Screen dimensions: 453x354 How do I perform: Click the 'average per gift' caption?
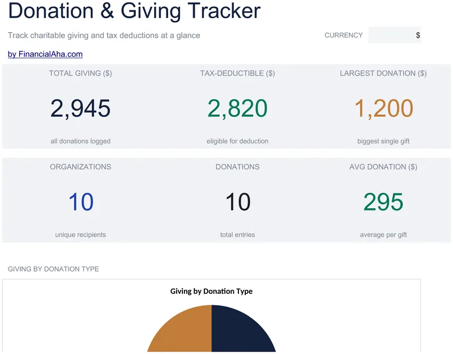[383, 234]
